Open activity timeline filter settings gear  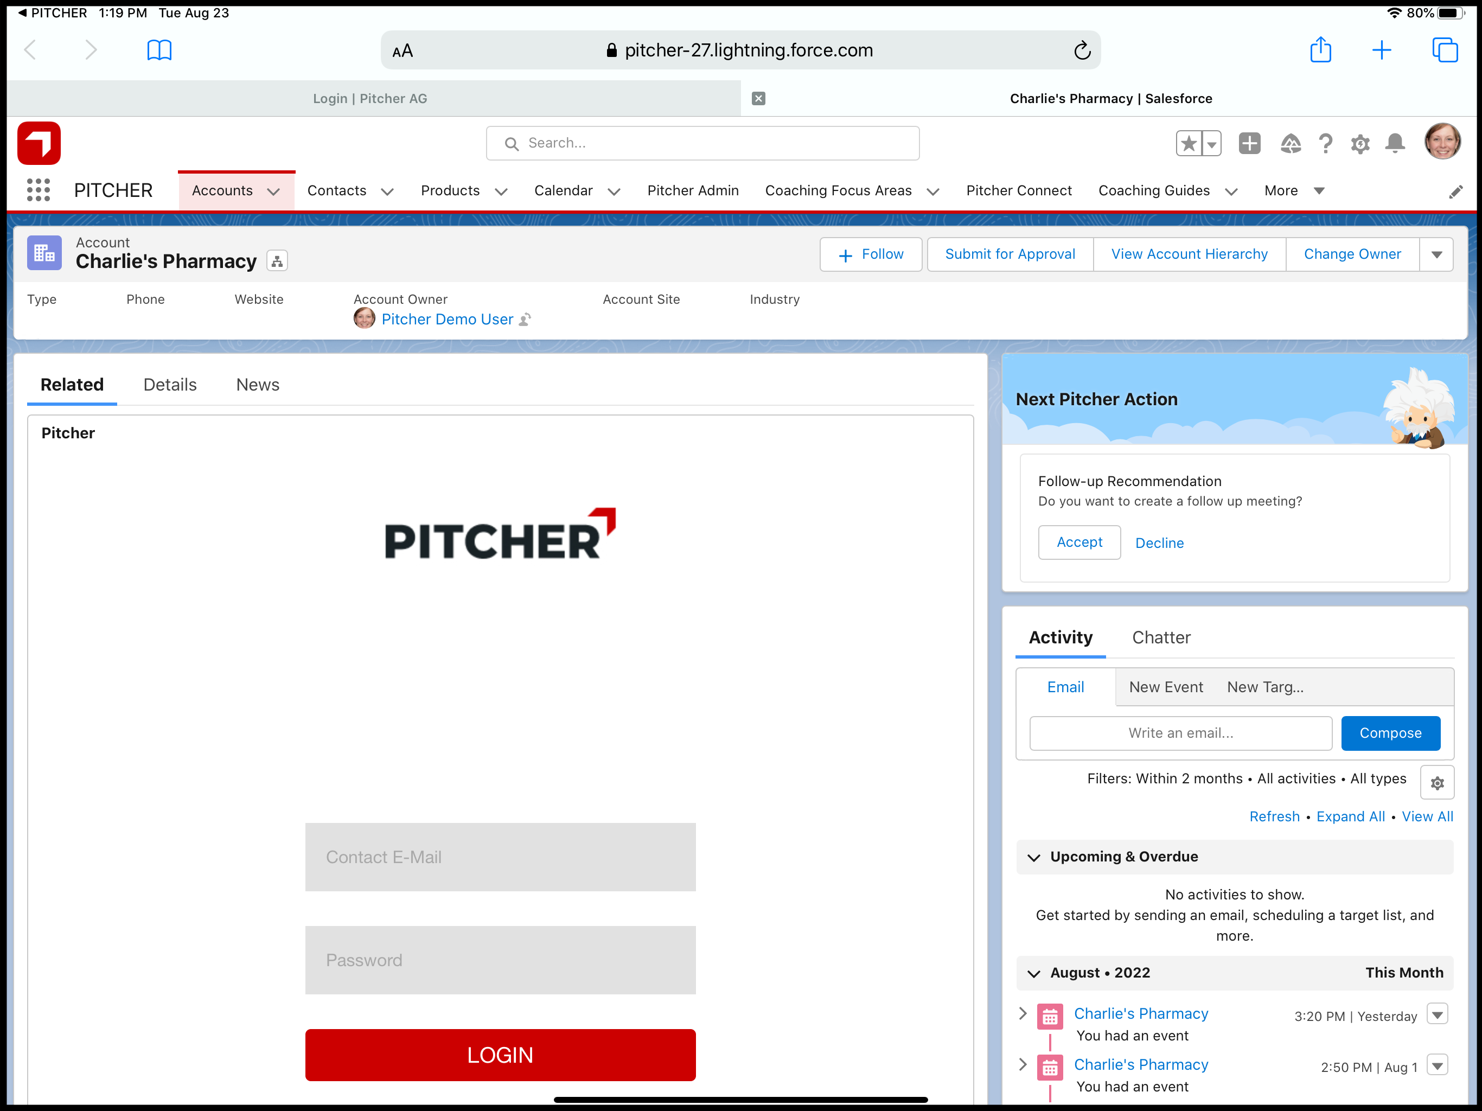(1436, 783)
